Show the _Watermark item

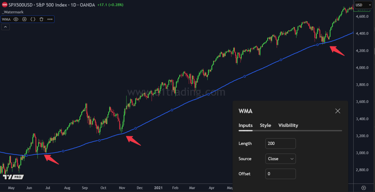tap(13, 12)
